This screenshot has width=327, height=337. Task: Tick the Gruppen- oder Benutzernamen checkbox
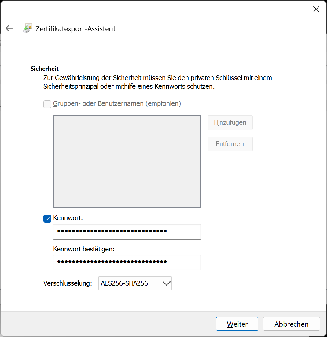tap(47, 104)
